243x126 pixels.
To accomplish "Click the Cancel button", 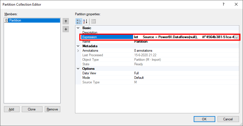I will [228, 119].
